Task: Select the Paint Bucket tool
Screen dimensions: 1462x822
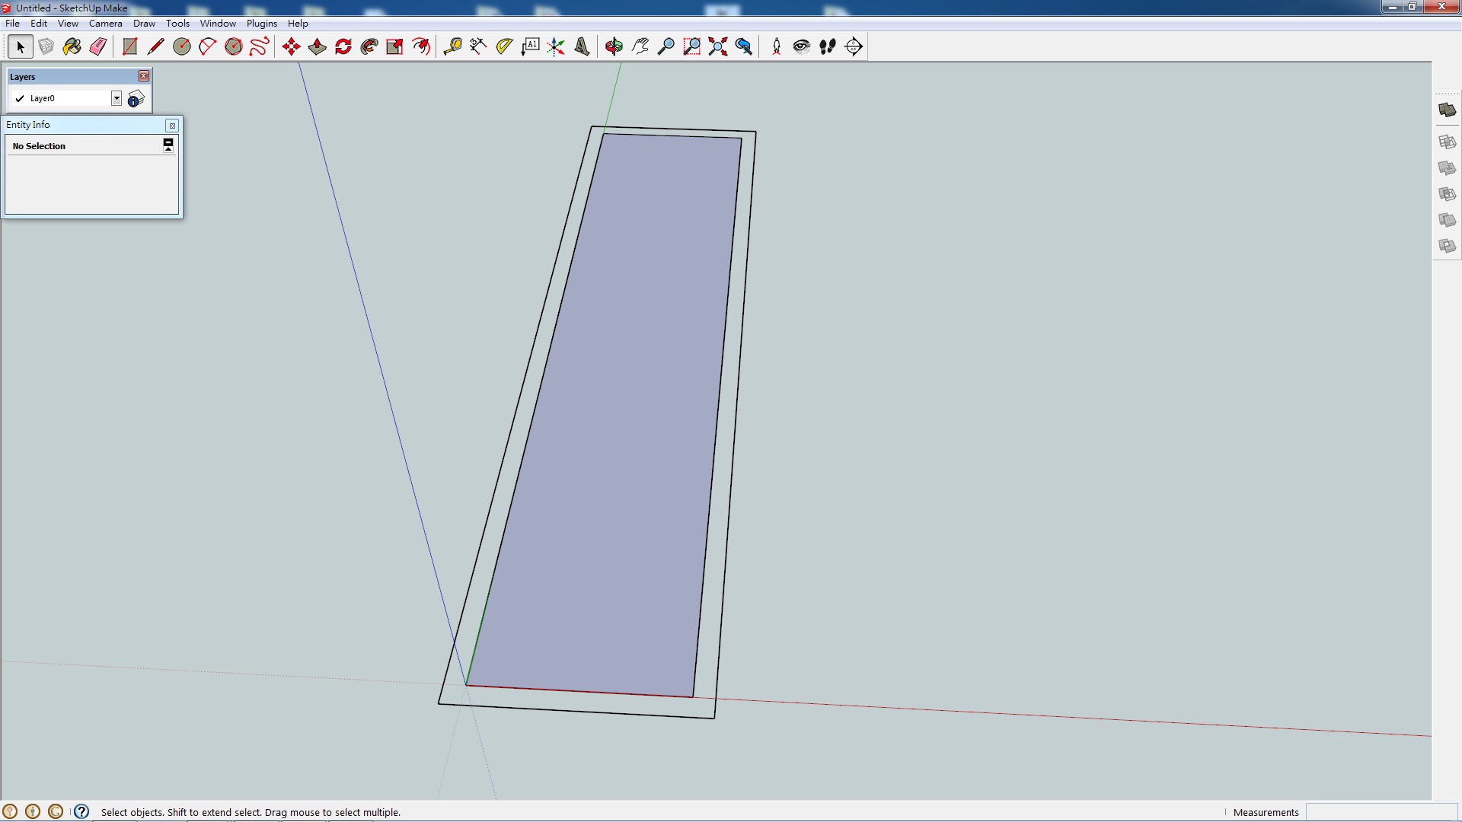Action: [x=72, y=46]
